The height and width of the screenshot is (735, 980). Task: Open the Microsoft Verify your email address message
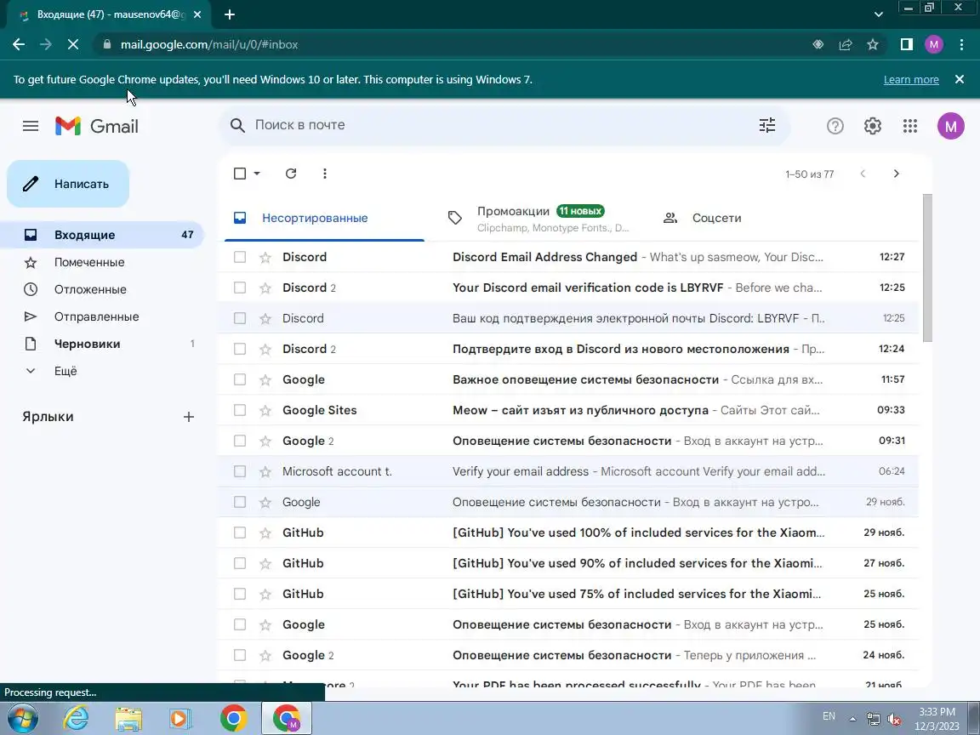(x=568, y=471)
